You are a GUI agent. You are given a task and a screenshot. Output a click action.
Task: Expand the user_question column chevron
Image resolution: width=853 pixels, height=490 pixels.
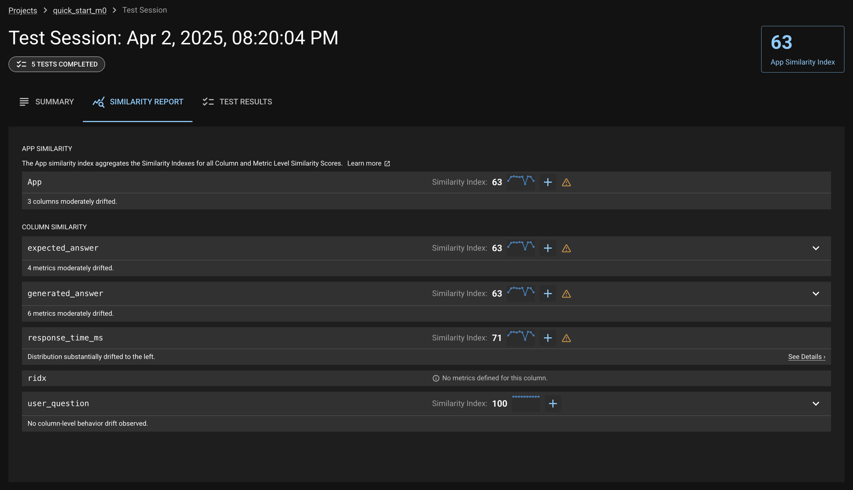816,403
